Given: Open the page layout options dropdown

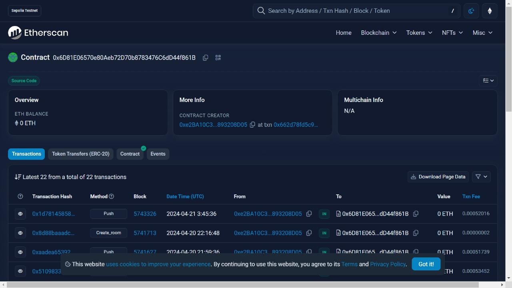Looking at the screenshot, I should pyautogui.click(x=488, y=80).
